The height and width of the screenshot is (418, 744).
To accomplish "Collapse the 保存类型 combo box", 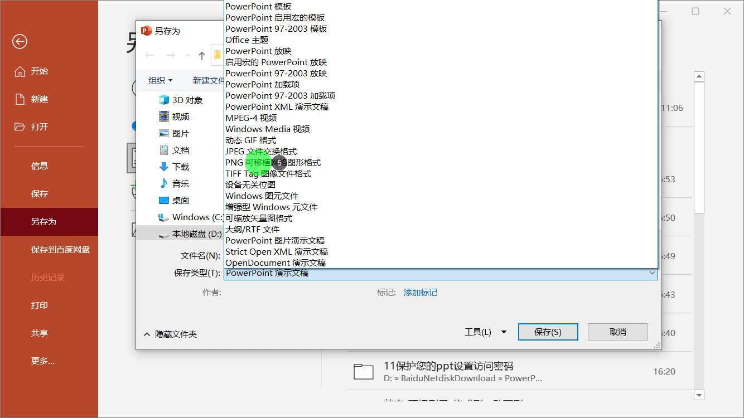I will click(x=652, y=274).
